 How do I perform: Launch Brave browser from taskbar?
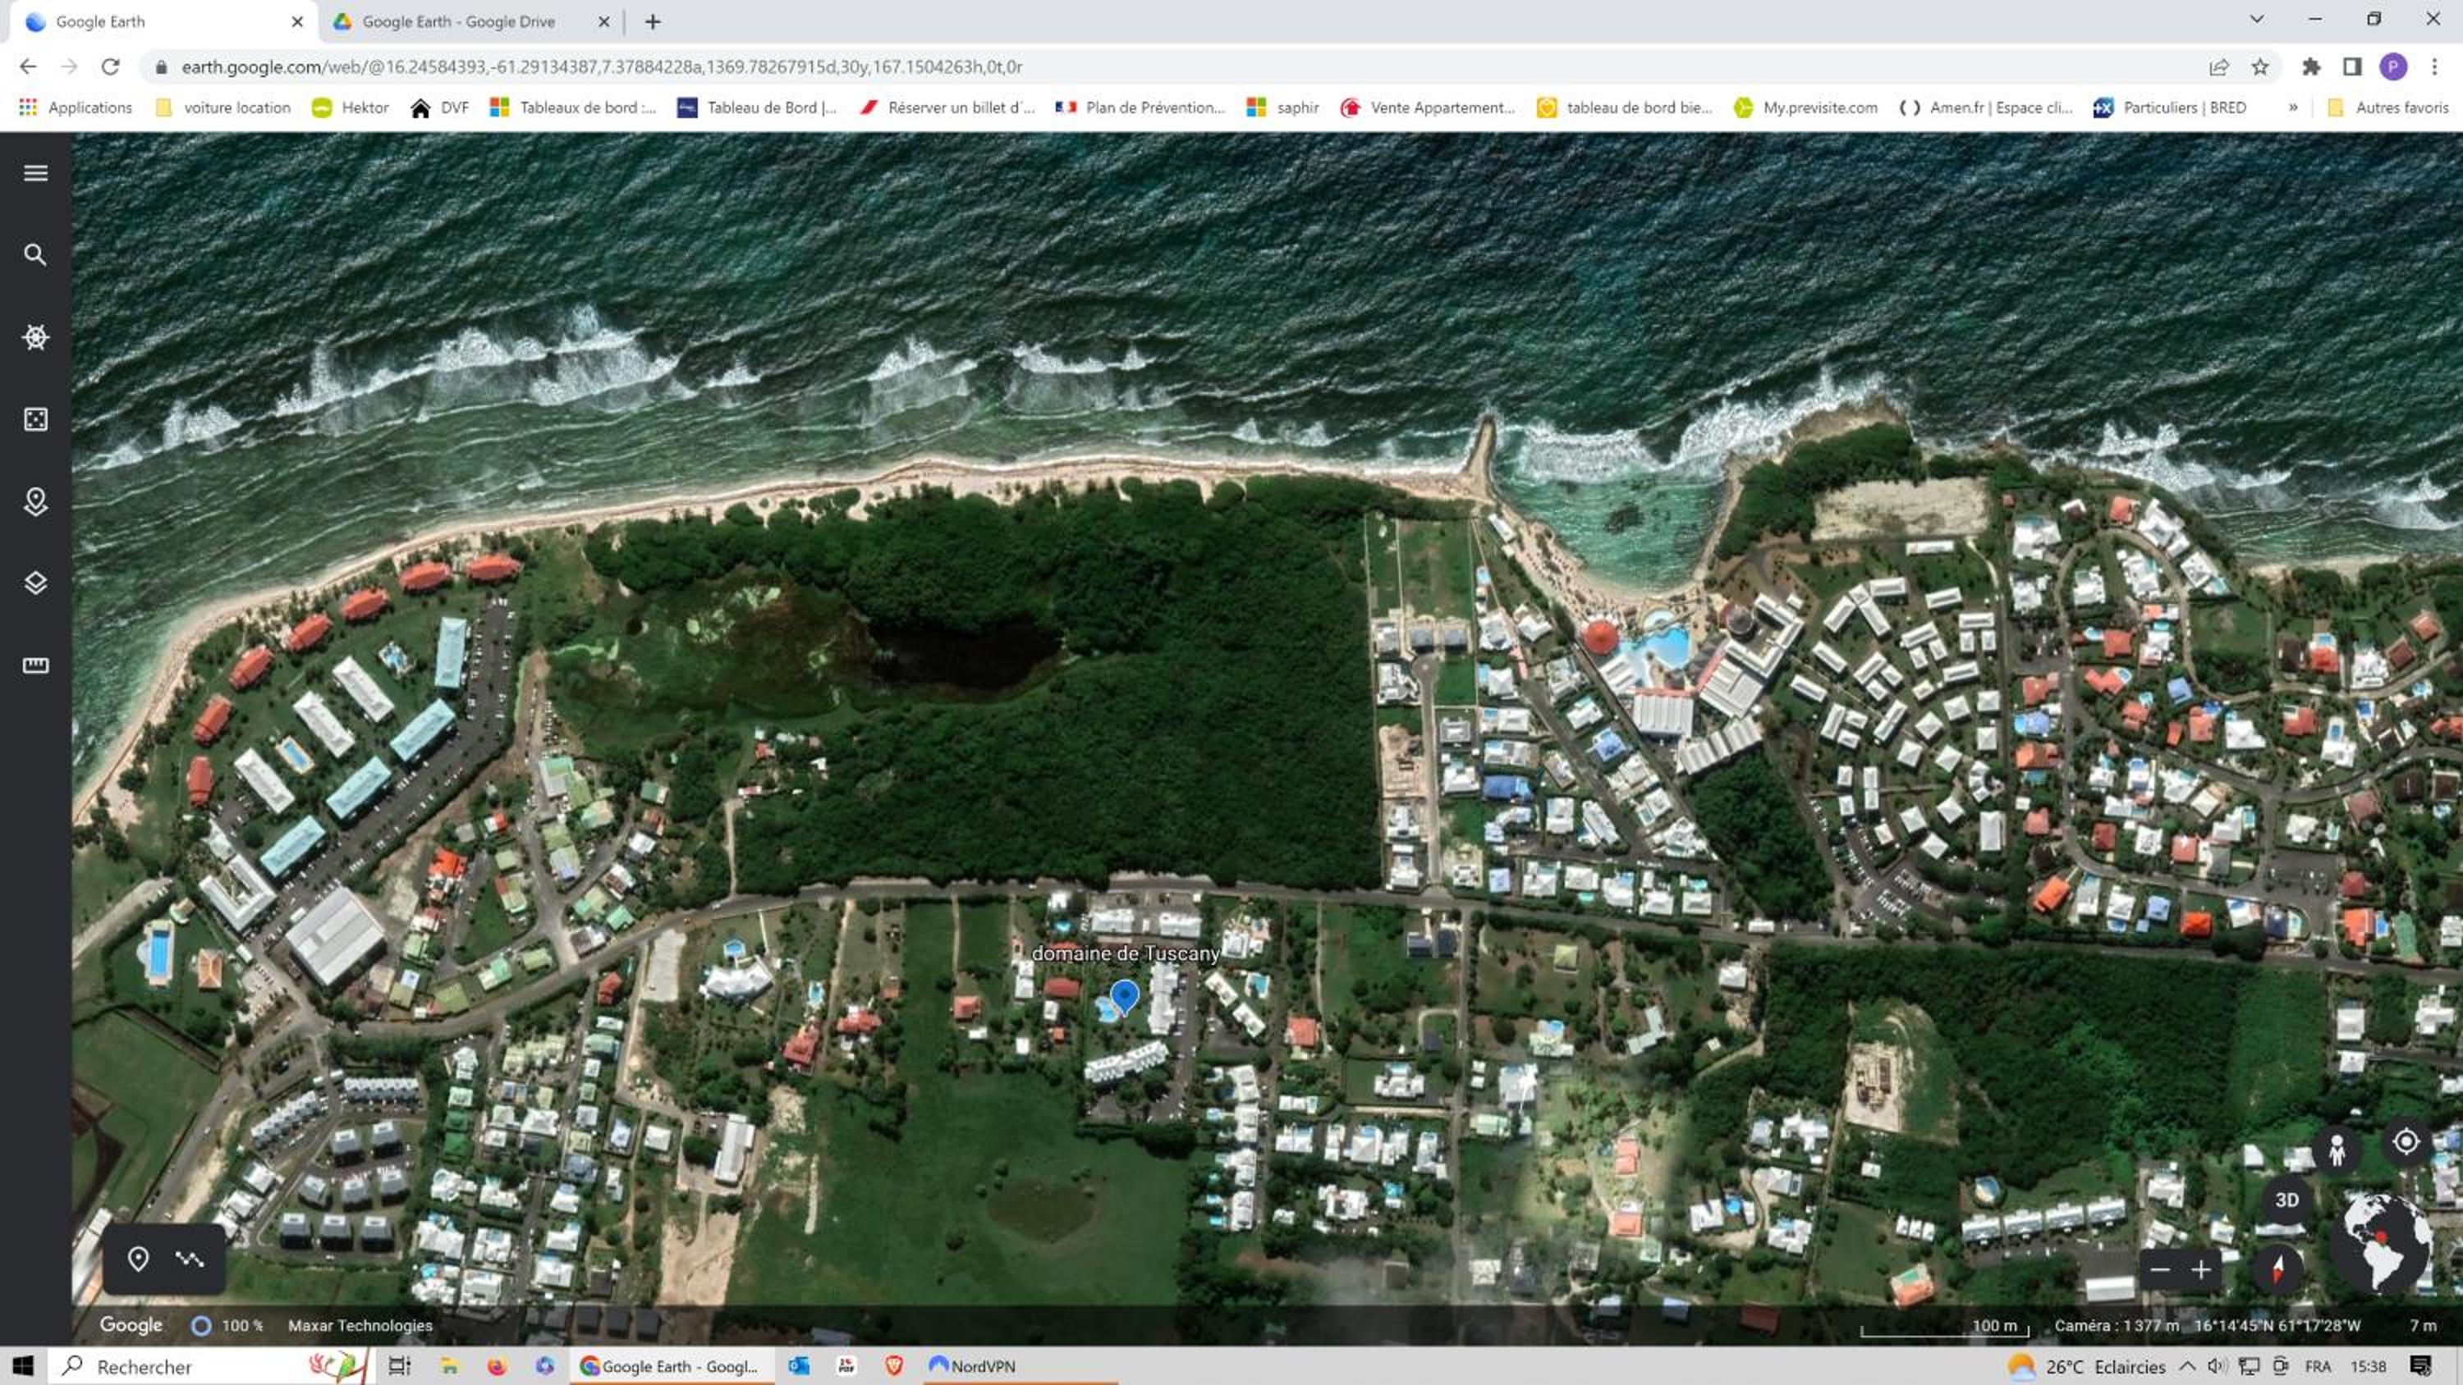click(893, 1366)
